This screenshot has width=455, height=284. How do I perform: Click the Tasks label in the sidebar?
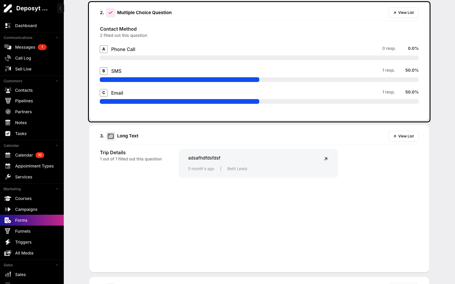click(21, 134)
